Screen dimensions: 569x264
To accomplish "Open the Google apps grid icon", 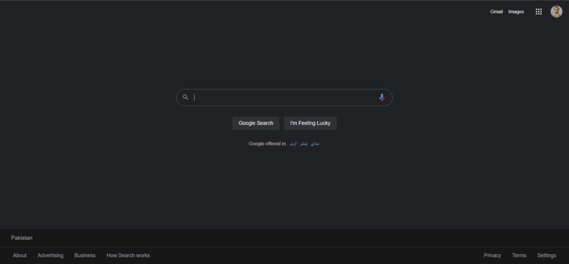I will [538, 12].
